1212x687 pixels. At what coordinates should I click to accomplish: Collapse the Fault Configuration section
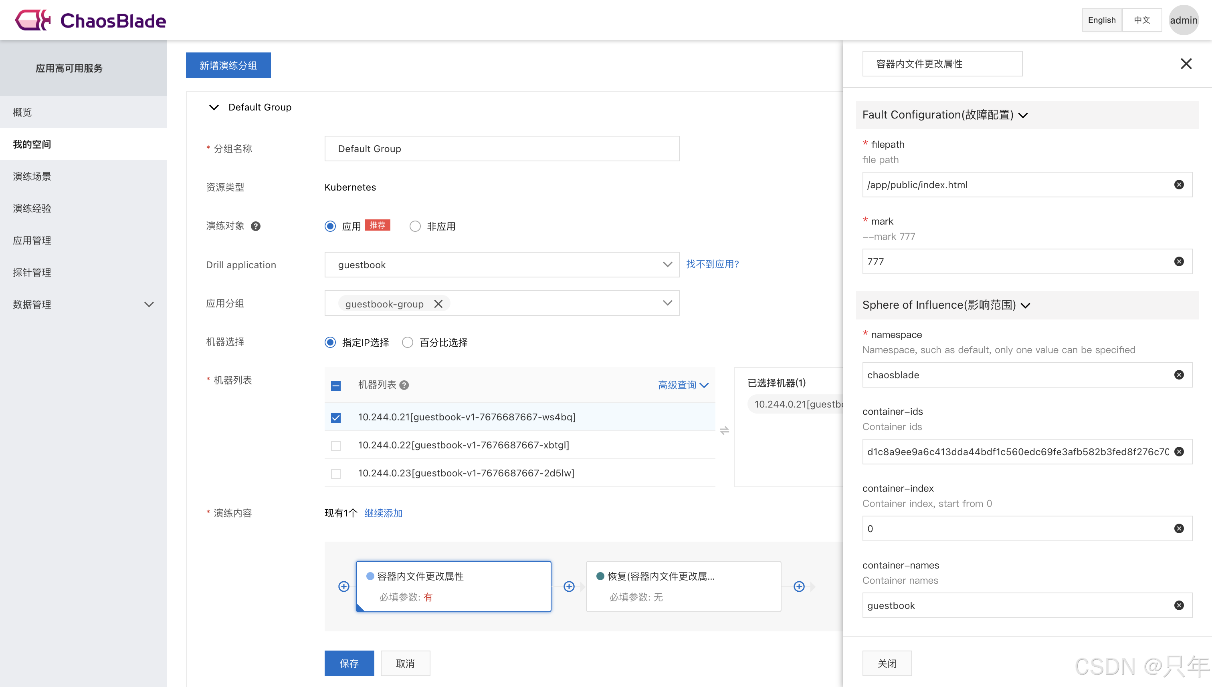[x=1023, y=115]
